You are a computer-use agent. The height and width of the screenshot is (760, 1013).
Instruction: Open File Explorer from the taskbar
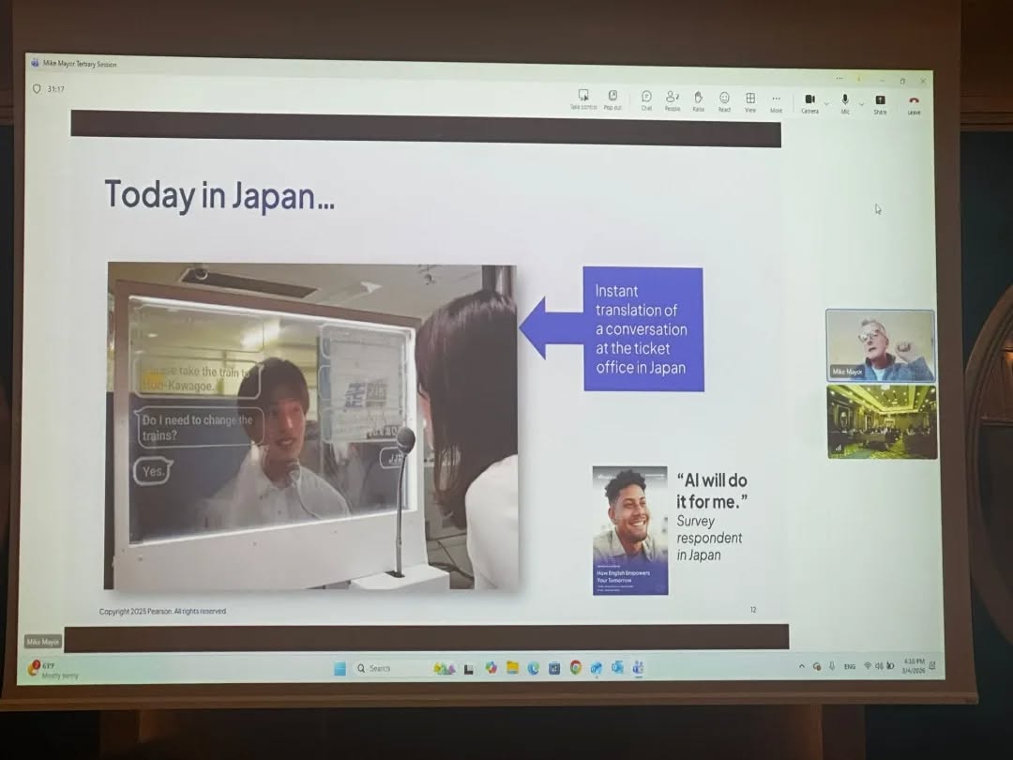pyautogui.click(x=512, y=668)
